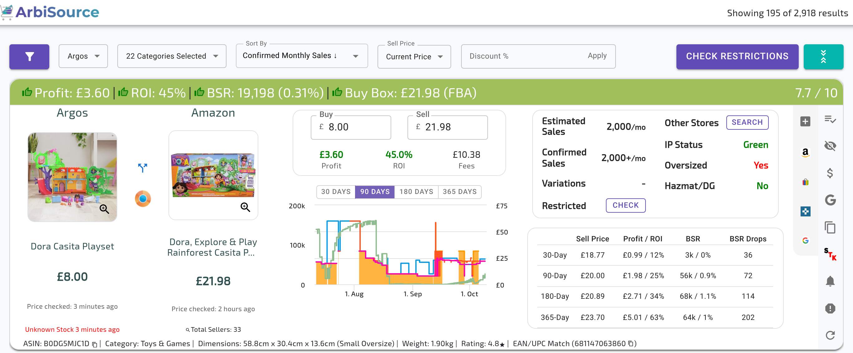Switch chart to 30 DAYS tab
The width and height of the screenshot is (853, 353).
[336, 192]
